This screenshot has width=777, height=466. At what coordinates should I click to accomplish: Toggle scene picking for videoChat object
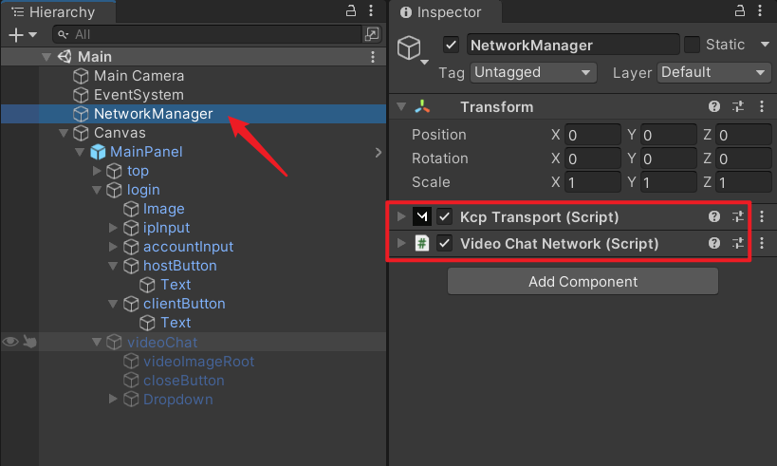point(29,343)
